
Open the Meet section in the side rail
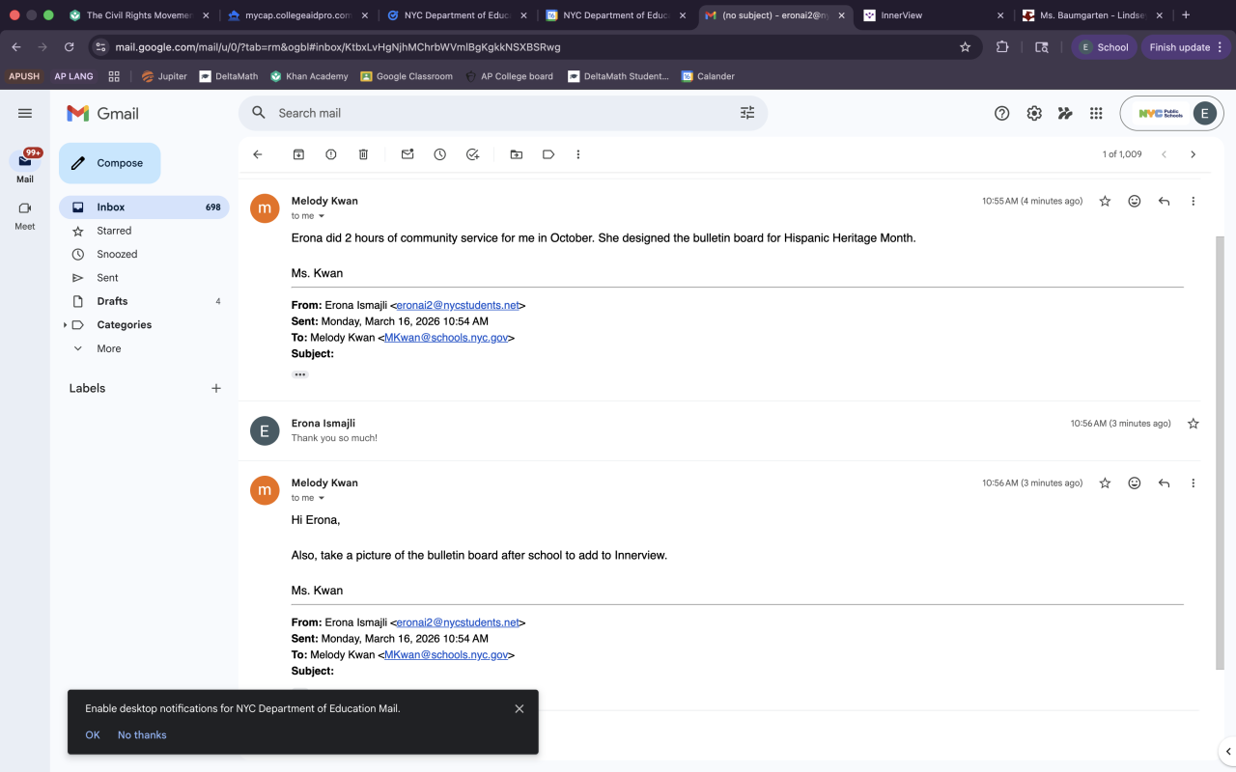click(x=25, y=214)
